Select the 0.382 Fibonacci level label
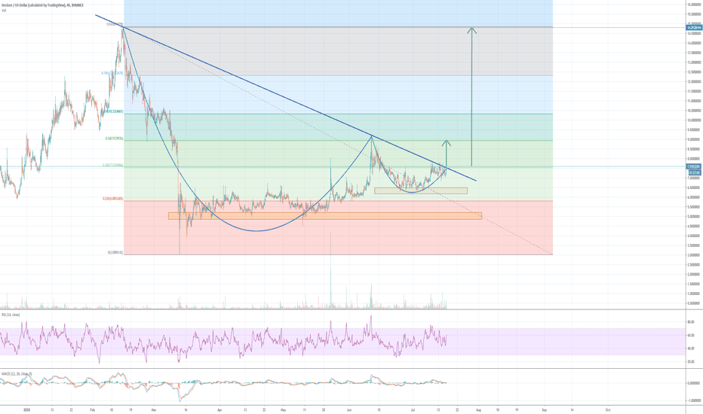Viewport: 703px width, 414px height. [x=113, y=166]
